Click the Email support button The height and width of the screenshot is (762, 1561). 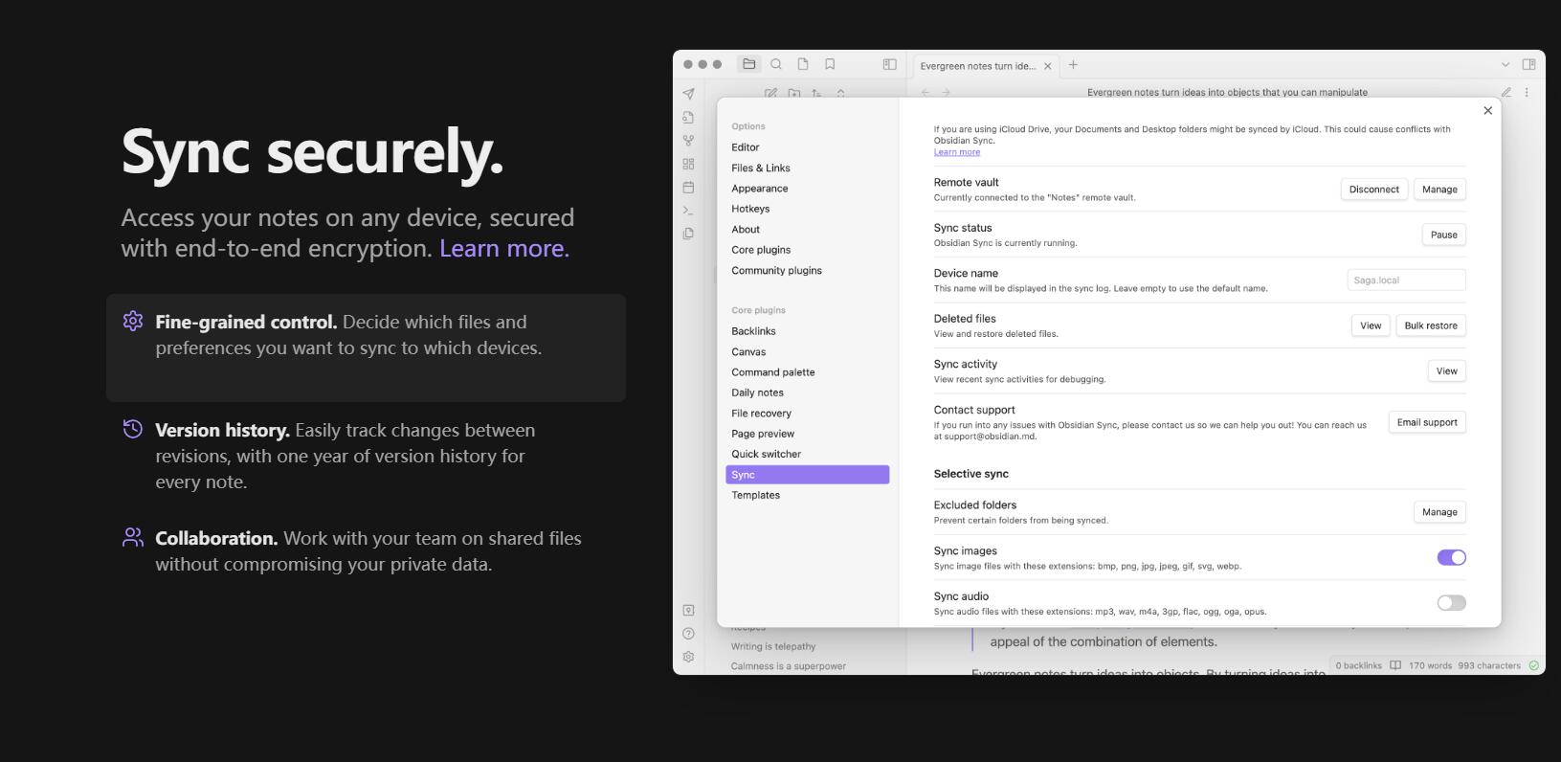[1427, 422]
